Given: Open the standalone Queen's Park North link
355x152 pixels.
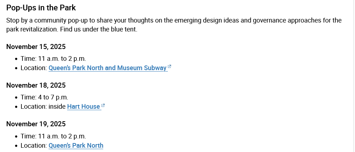Looking at the screenshot, I should pos(76,146).
